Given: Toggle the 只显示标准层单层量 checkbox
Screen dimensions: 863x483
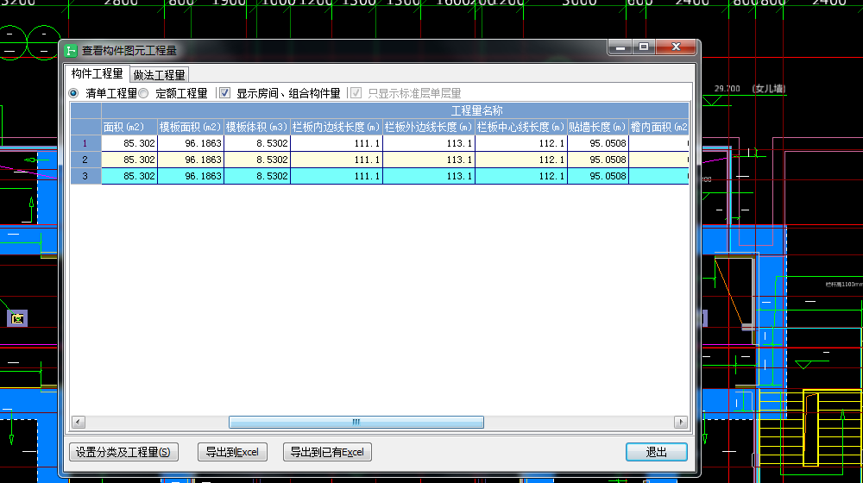Looking at the screenshot, I should coord(356,93).
